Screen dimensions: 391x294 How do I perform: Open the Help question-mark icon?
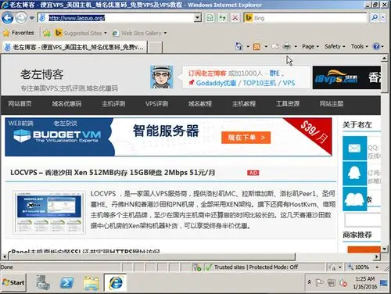pyautogui.click(x=376, y=47)
